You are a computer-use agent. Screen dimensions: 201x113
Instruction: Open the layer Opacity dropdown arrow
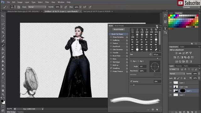[x=199, y=74]
